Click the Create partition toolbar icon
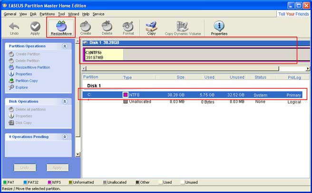312x193 pixels. (x=86, y=28)
